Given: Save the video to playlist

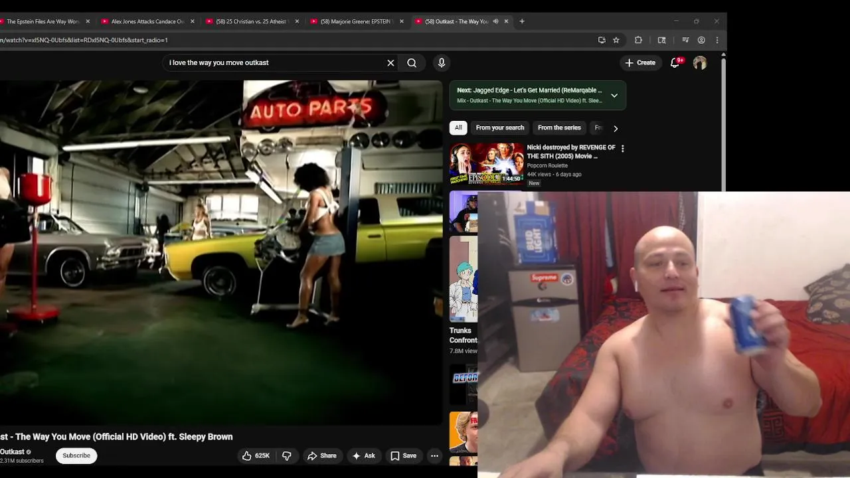Looking at the screenshot, I should coord(404,455).
